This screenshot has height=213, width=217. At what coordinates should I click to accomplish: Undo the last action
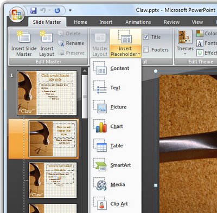click(43, 11)
